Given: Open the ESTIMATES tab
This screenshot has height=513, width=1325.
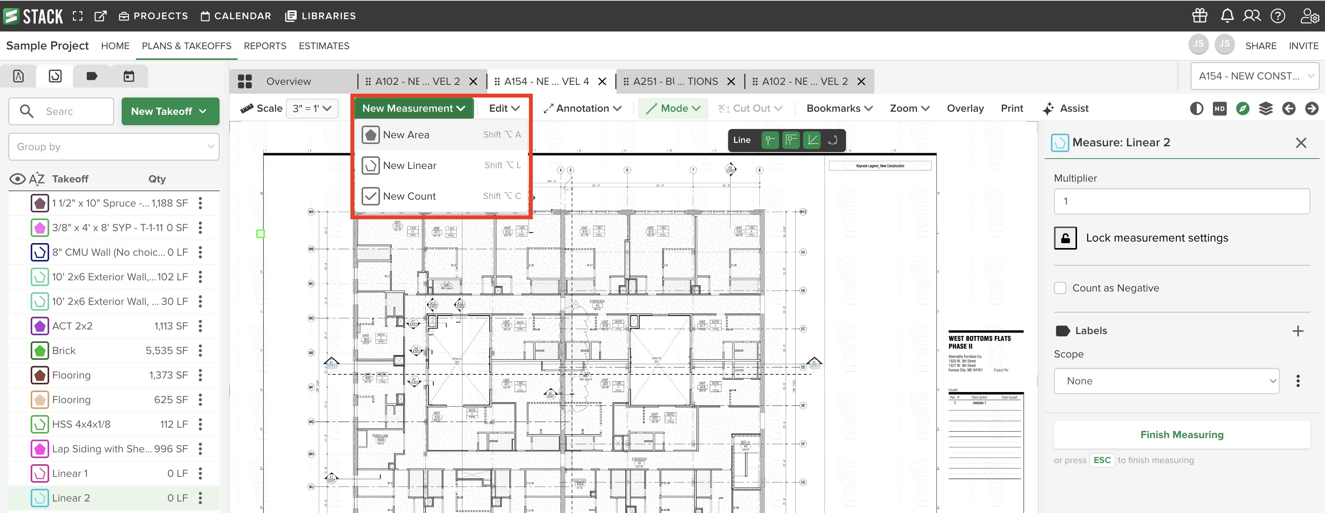Looking at the screenshot, I should point(324,46).
